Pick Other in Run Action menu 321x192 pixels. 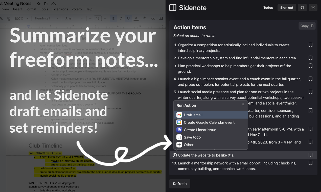[211, 145]
